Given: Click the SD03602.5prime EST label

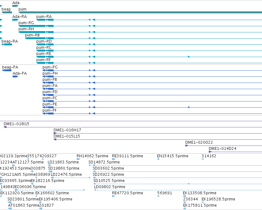Looking at the screenshot, I should 108,168.
